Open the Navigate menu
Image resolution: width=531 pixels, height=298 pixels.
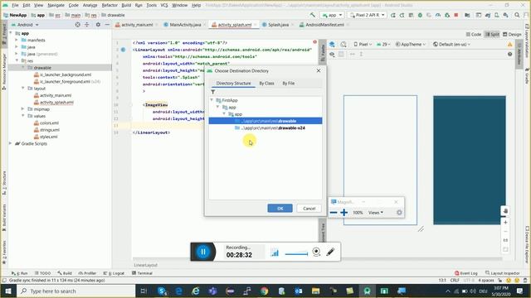pos(56,5)
